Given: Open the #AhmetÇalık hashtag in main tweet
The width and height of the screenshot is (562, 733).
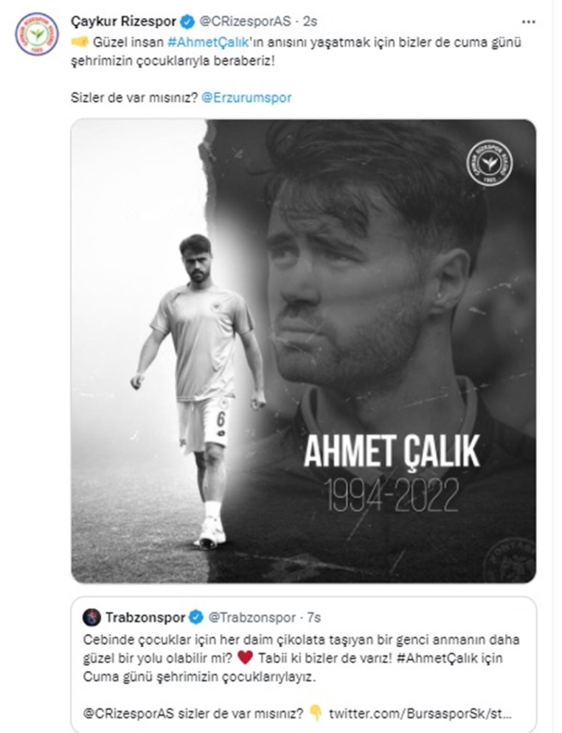Looking at the screenshot, I should 209,41.
